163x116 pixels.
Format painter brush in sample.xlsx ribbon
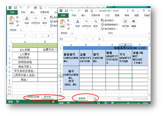[x=68, y=28]
